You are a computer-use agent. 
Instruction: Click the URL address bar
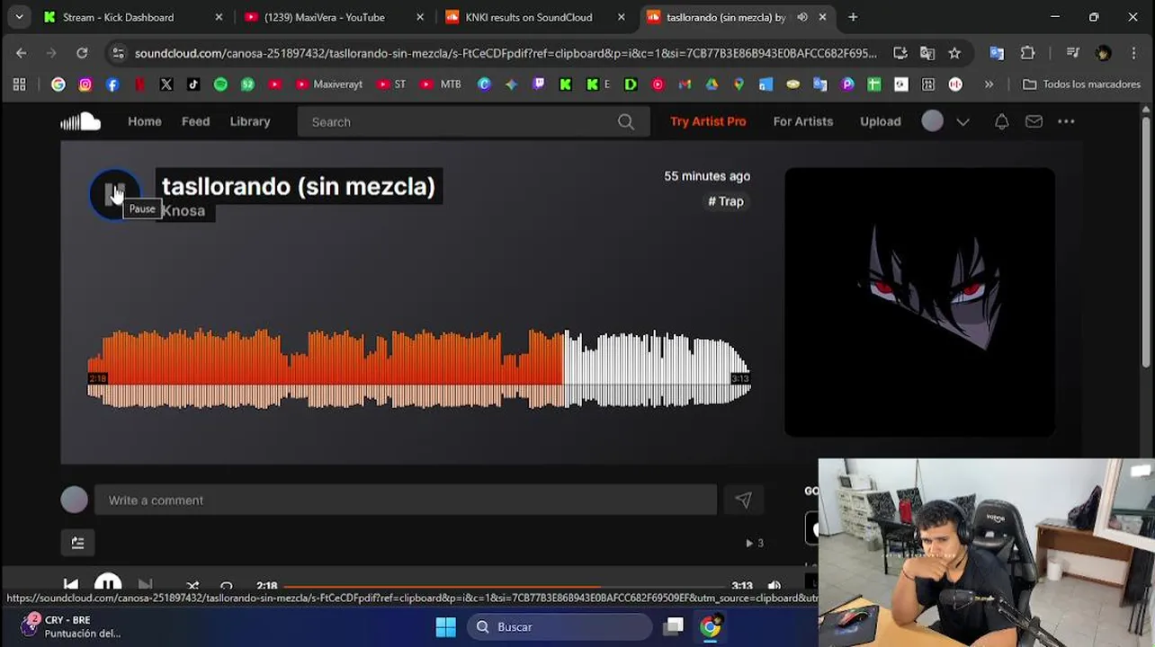[506, 53]
